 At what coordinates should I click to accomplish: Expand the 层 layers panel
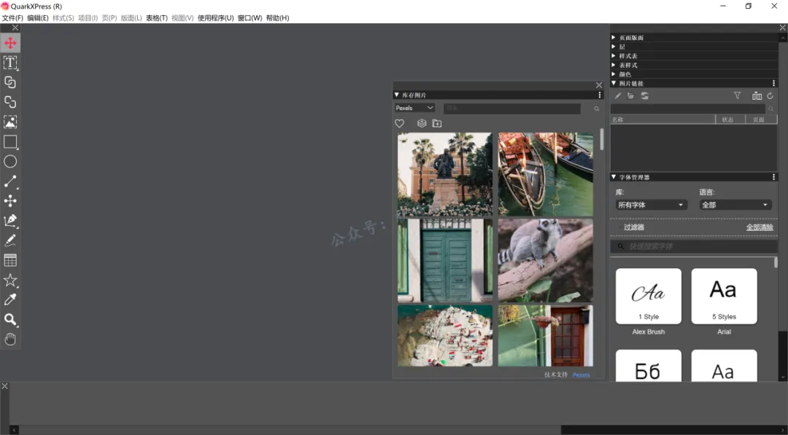613,47
